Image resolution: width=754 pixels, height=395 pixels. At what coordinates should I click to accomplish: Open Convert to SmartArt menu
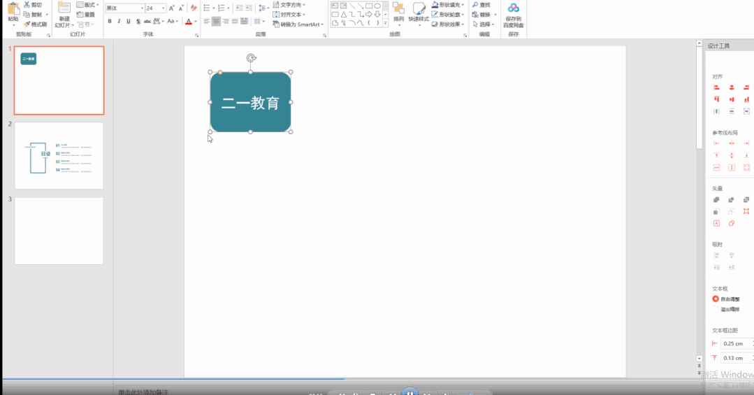298,24
